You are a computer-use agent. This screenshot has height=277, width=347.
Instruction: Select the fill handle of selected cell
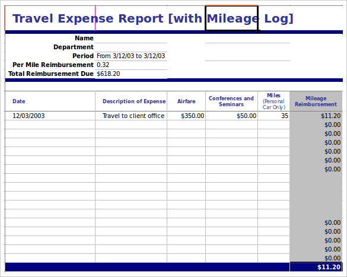(x=258, y=31)
